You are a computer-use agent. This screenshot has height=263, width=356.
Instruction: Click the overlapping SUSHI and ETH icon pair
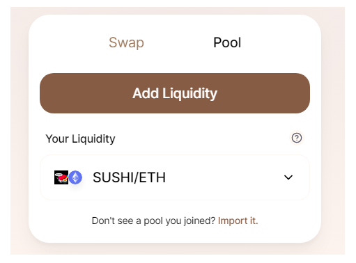68,177
